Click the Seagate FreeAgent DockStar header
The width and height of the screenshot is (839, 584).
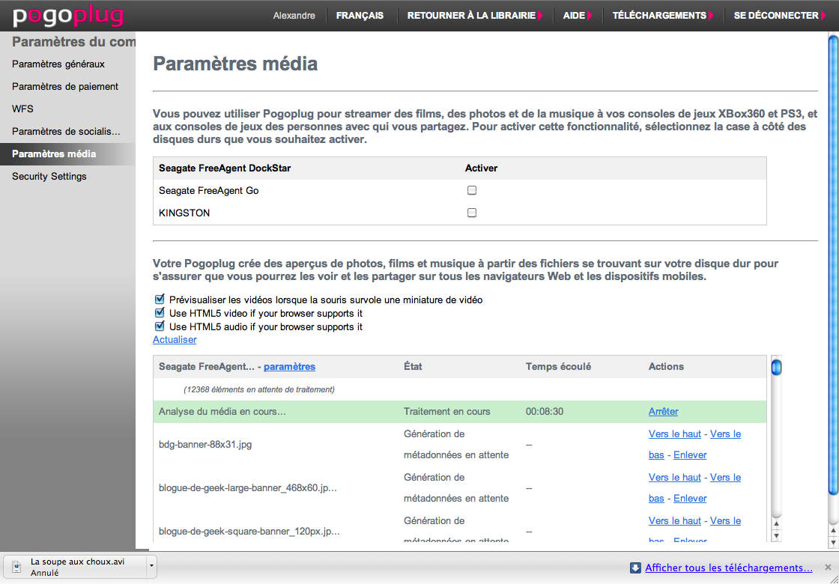tap(225, 168)
